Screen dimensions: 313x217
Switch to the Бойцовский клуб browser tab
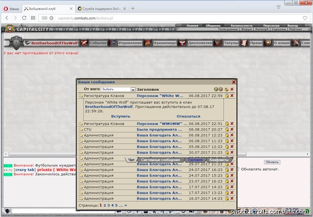point(49,9)
